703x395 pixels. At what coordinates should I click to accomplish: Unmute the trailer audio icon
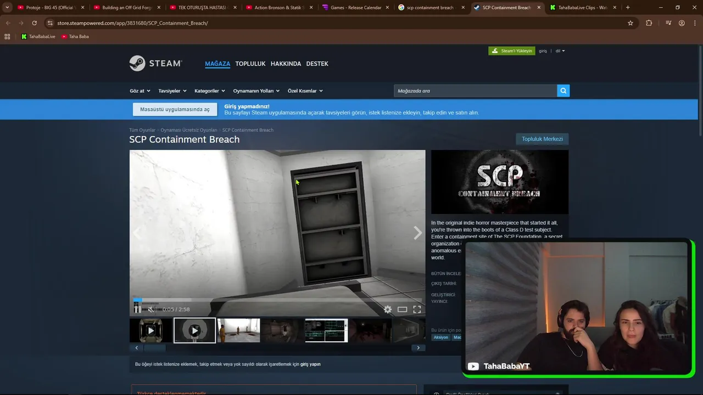(151, 309)
